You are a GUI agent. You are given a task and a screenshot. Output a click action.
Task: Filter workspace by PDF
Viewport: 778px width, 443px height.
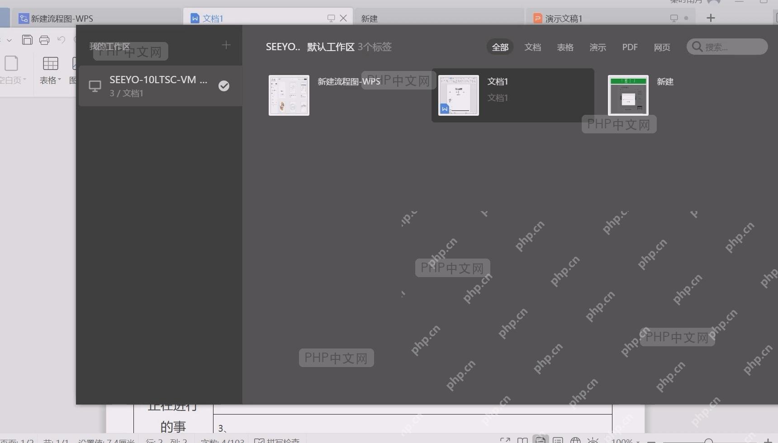pyautogui.click(x=630, y=47)
